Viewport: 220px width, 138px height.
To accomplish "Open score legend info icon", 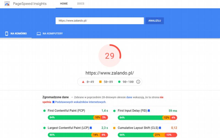I will (138, 82).
